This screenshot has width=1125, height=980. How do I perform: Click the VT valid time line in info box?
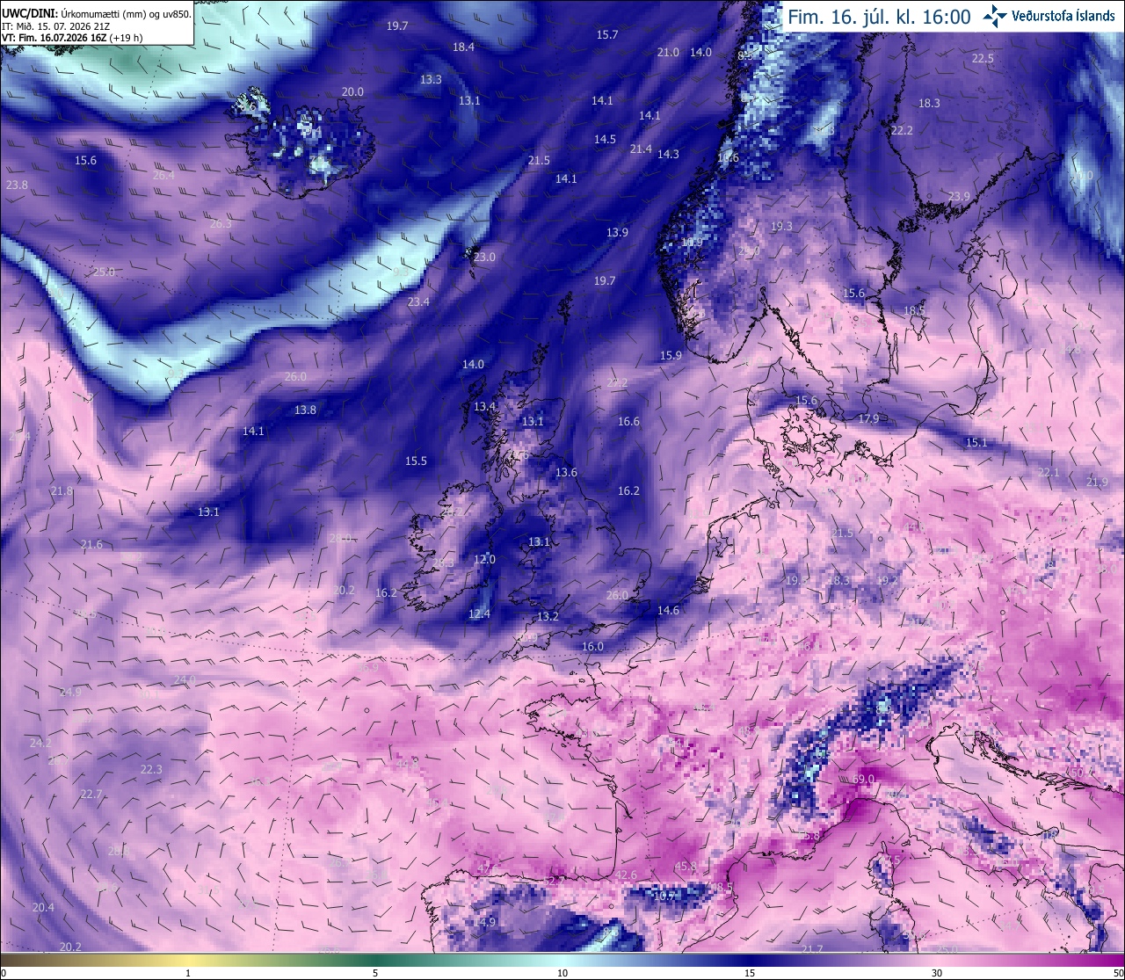(x=73, y=38)
